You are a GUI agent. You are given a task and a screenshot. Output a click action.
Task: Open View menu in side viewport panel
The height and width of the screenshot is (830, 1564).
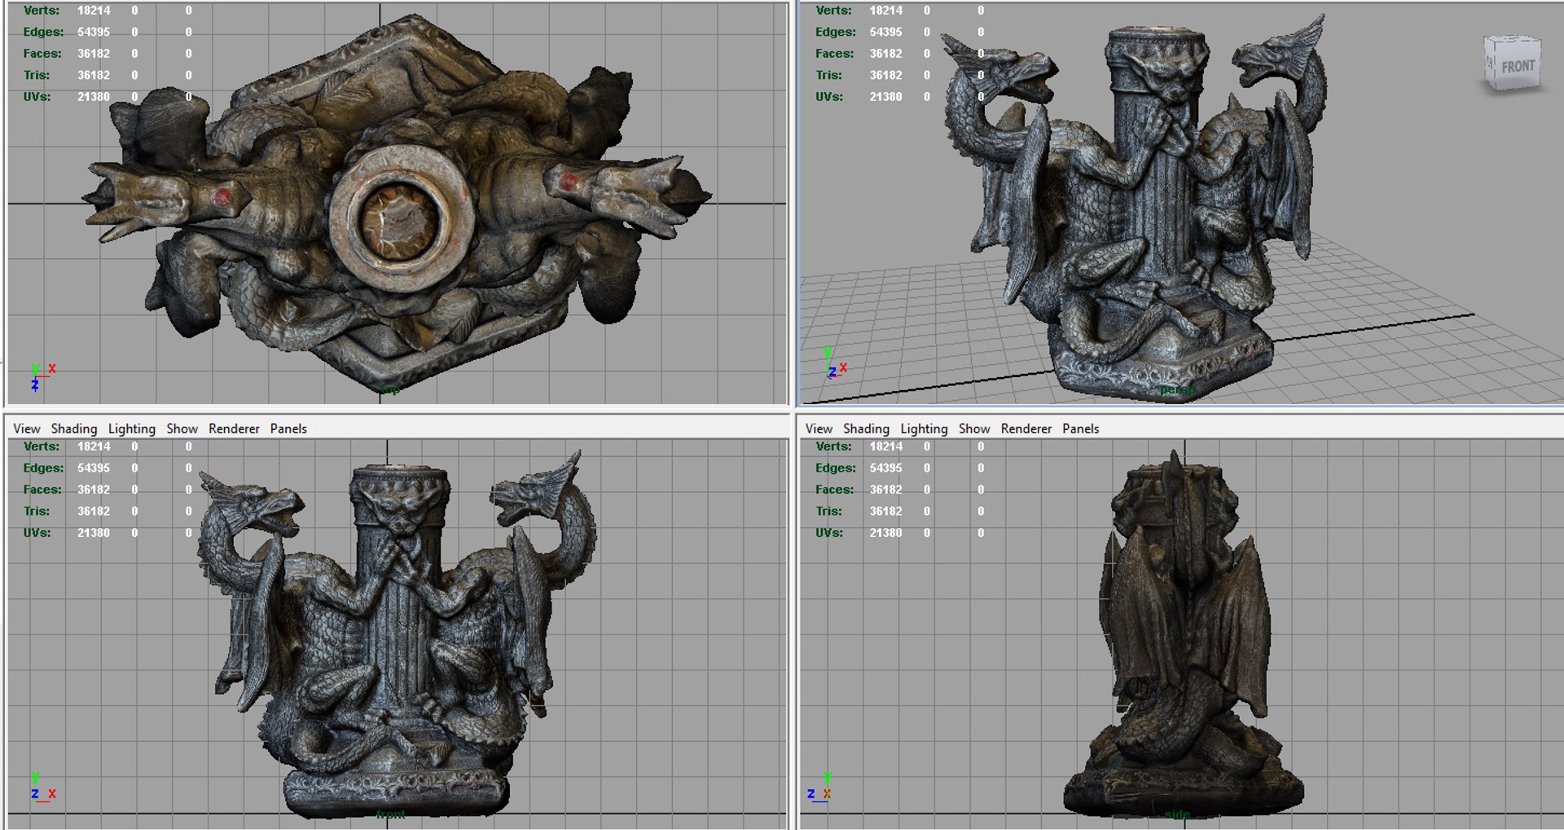(819, 428)
